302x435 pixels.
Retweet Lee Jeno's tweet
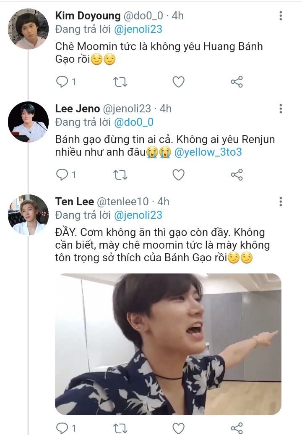click(121, 174)
